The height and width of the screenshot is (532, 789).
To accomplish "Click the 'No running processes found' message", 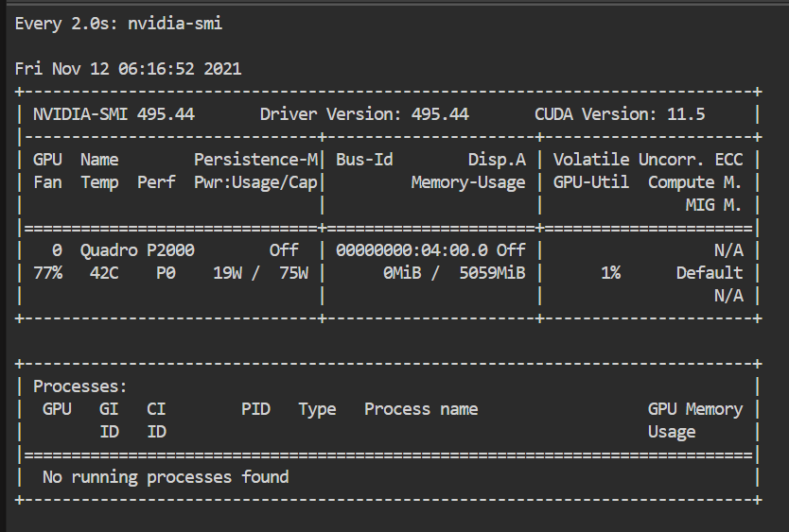I will (x=166, y=476).
